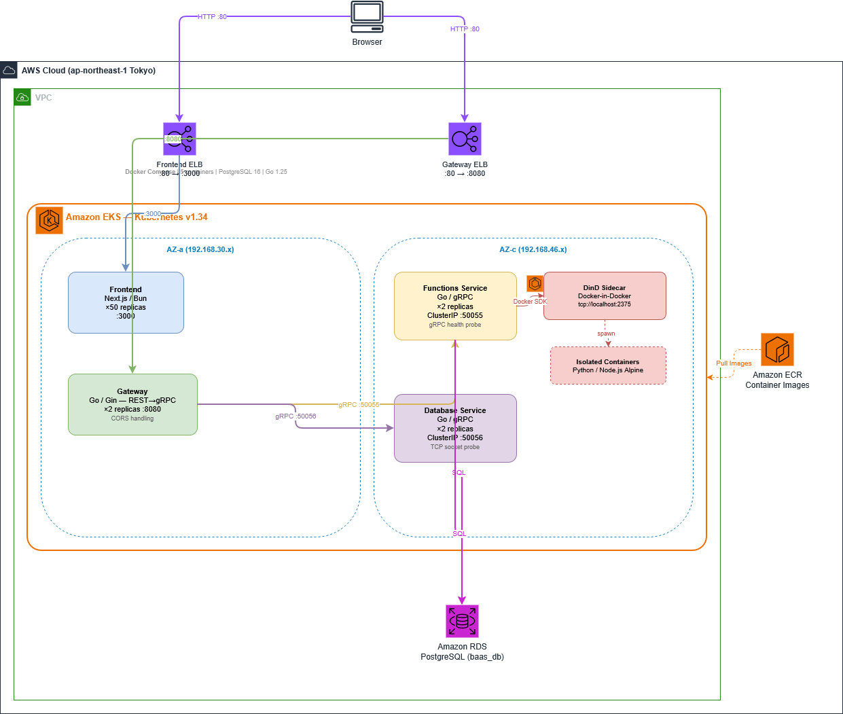Select the gRPC :50056 connector label
This screenshot has height=714, width=843.
pos(295,416)
